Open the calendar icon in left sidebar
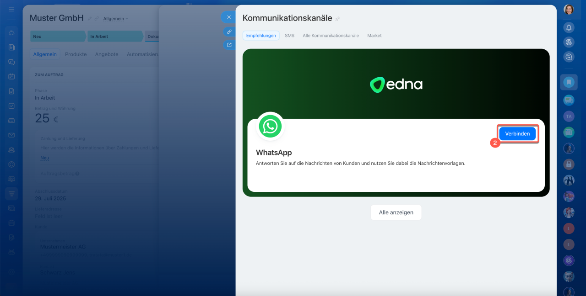Viewport: 586px width, 296px height. point(11,76)
